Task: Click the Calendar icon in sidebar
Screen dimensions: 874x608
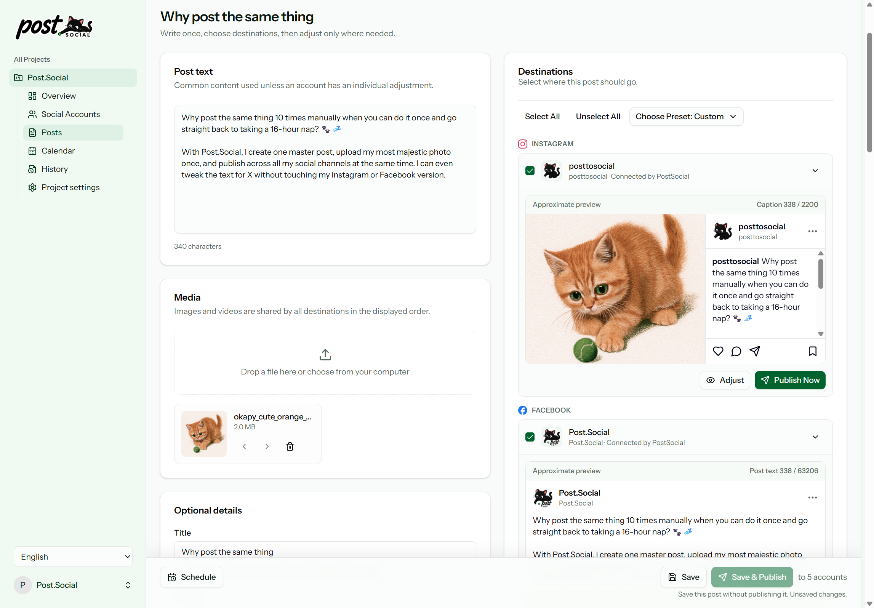Action: pos(32,151)
